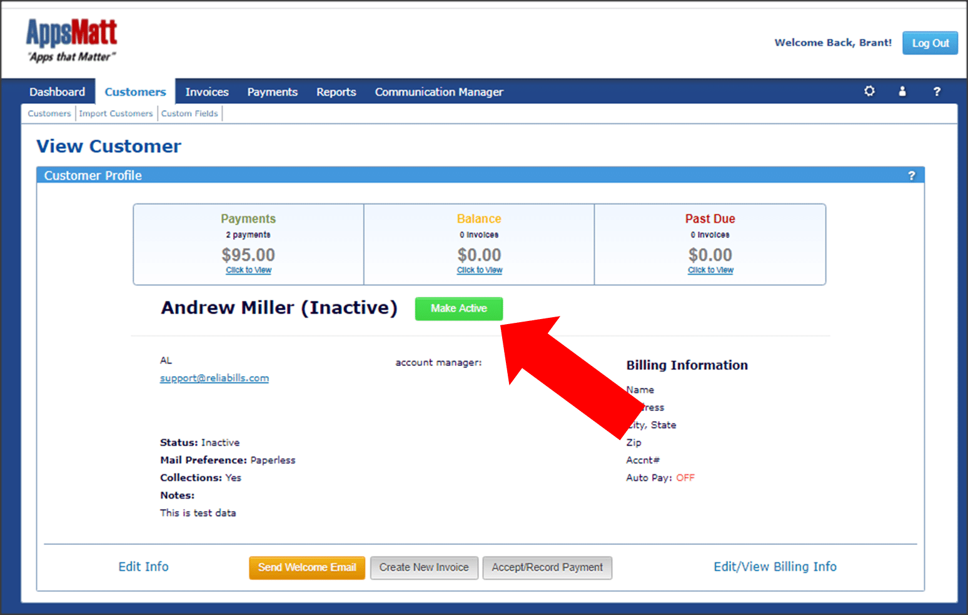
Task: Select the Customers main tab
Action: [x=135, y=92]
